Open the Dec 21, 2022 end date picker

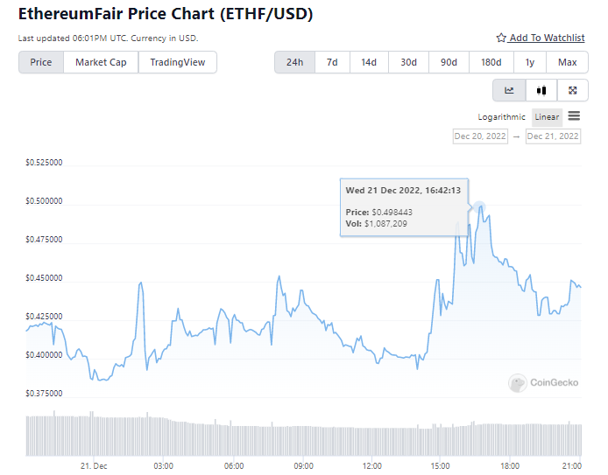click(x=553, y=136)
